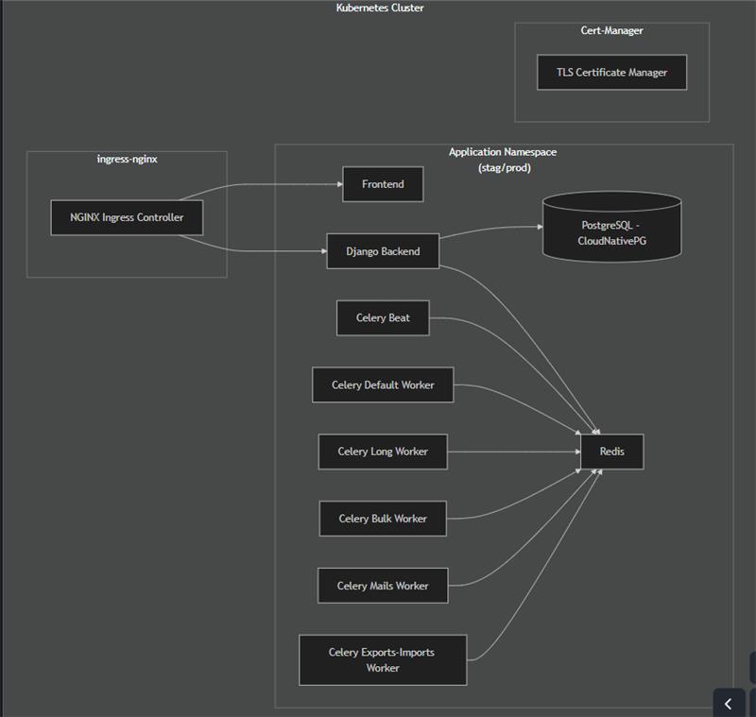The image size is (756, 717).
Task: Click the ingress-nginx group label
Action: click(127, 159)
